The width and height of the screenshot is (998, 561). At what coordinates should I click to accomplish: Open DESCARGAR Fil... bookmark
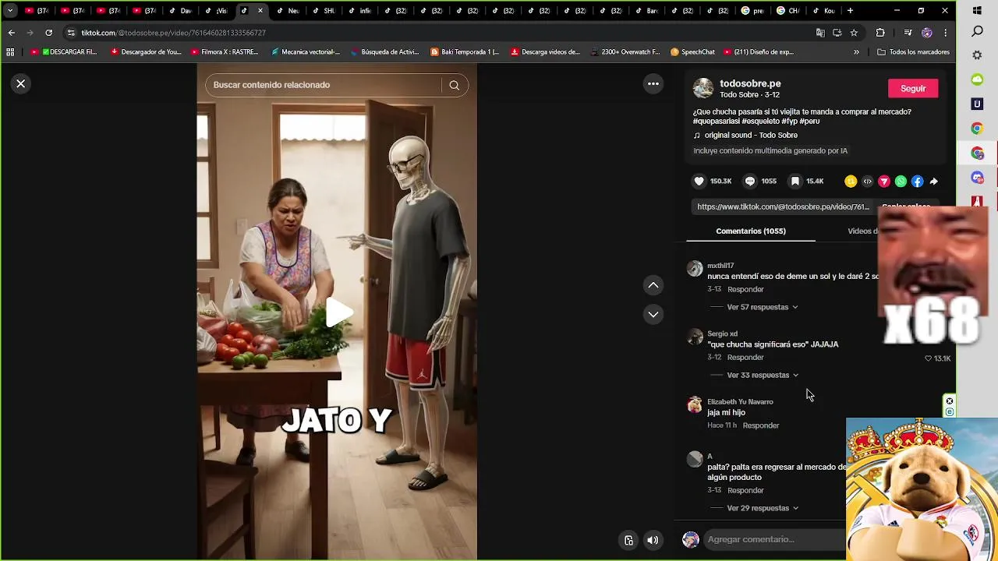64,52
